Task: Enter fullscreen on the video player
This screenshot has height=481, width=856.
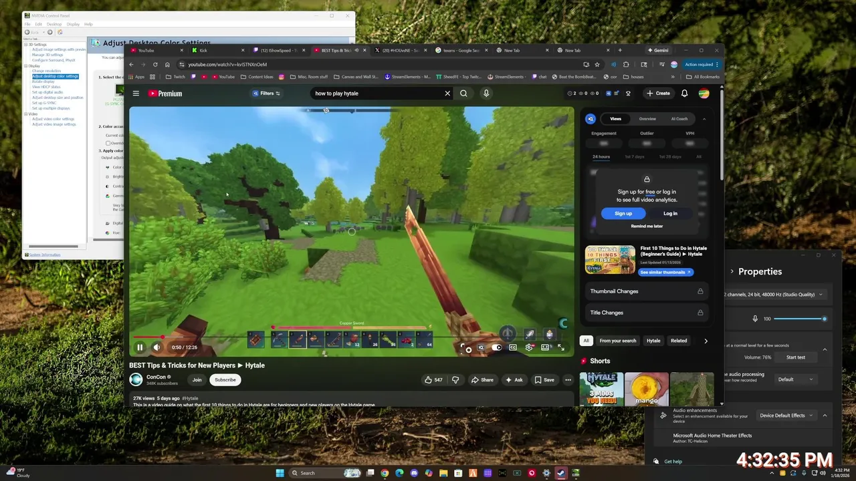Action: point(561,347)
